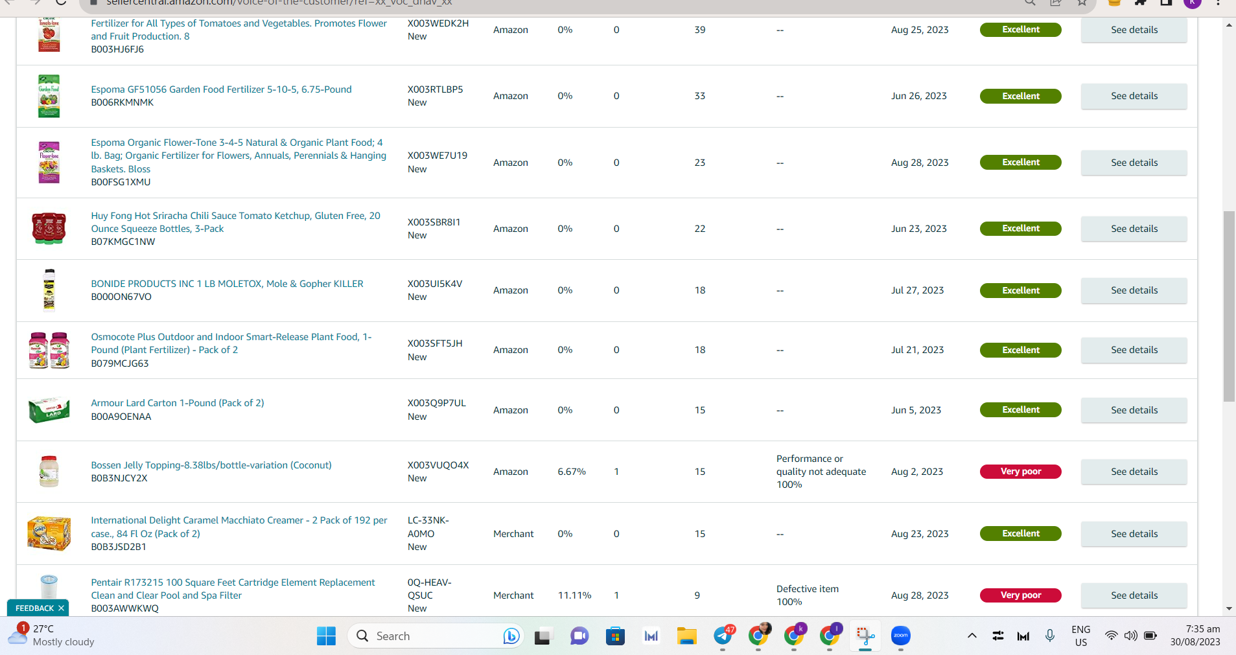Click Excellent badge for Armour Lard
Image resolution: width=1236 pixels, height=655 pixels.
[1020, 410]
